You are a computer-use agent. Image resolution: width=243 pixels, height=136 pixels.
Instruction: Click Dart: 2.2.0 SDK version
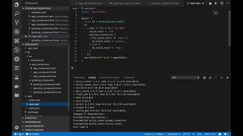pos(210,134)
